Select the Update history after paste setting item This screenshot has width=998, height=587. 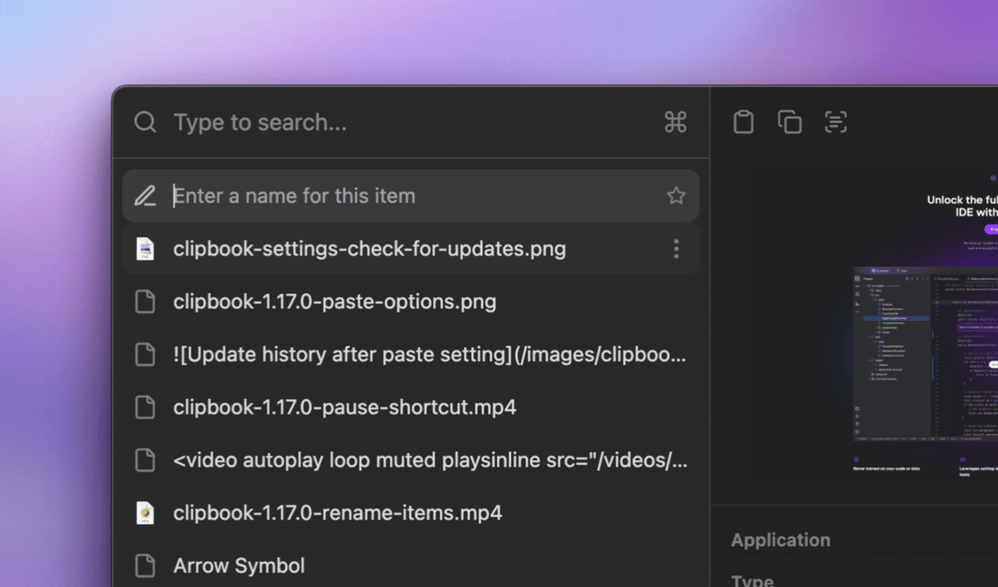[411, 354]
